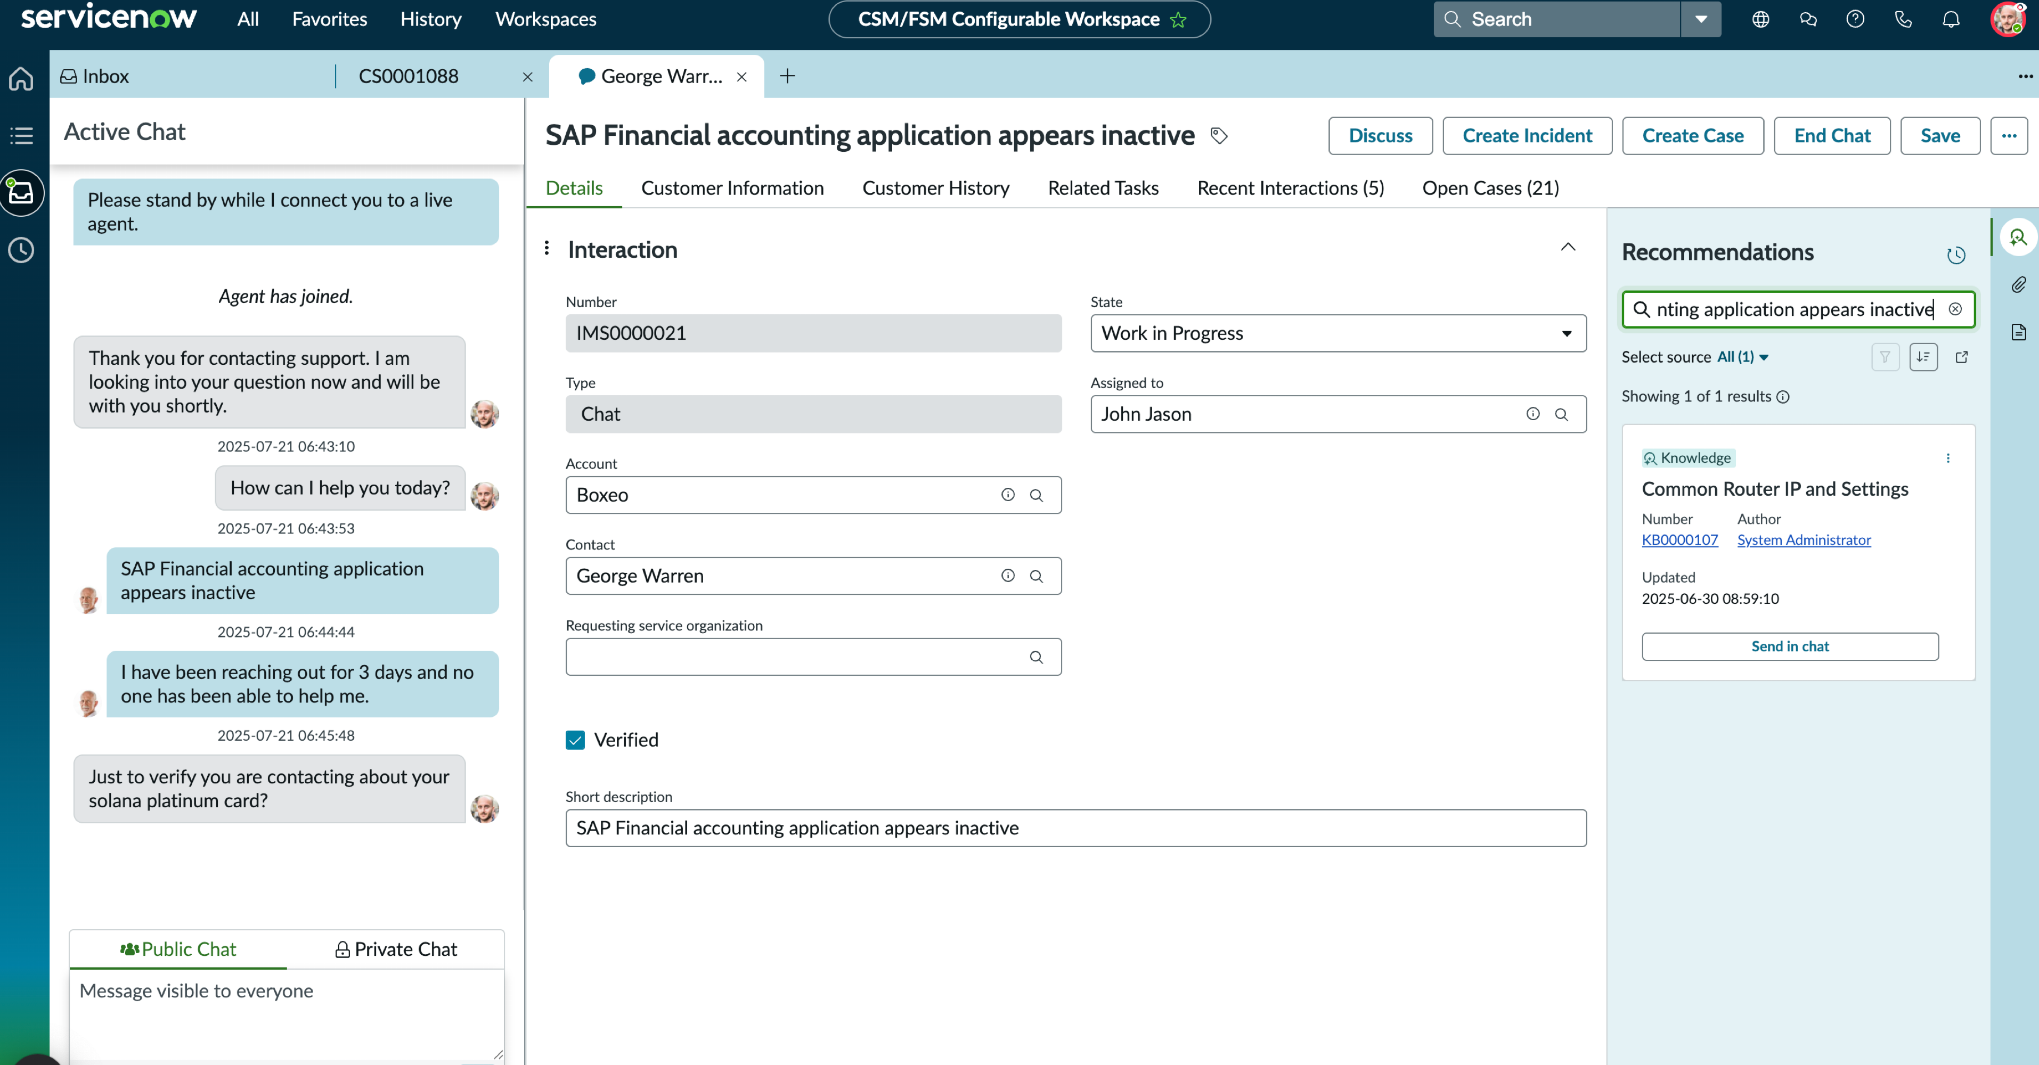Open the chat conversations icon in header
The height and width of the screenshot is (1065, 2039).
[x=1808, y=20]
